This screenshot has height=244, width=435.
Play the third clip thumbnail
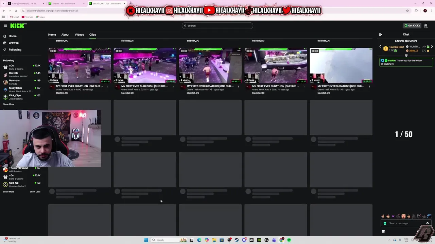[210, 65]
